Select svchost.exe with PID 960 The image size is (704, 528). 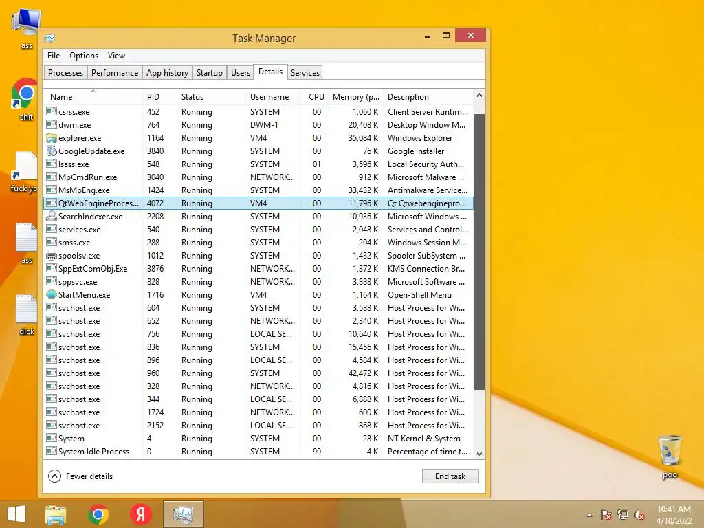[x=258, y=373]
